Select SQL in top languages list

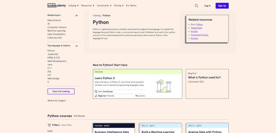click(x=50, y=72)
